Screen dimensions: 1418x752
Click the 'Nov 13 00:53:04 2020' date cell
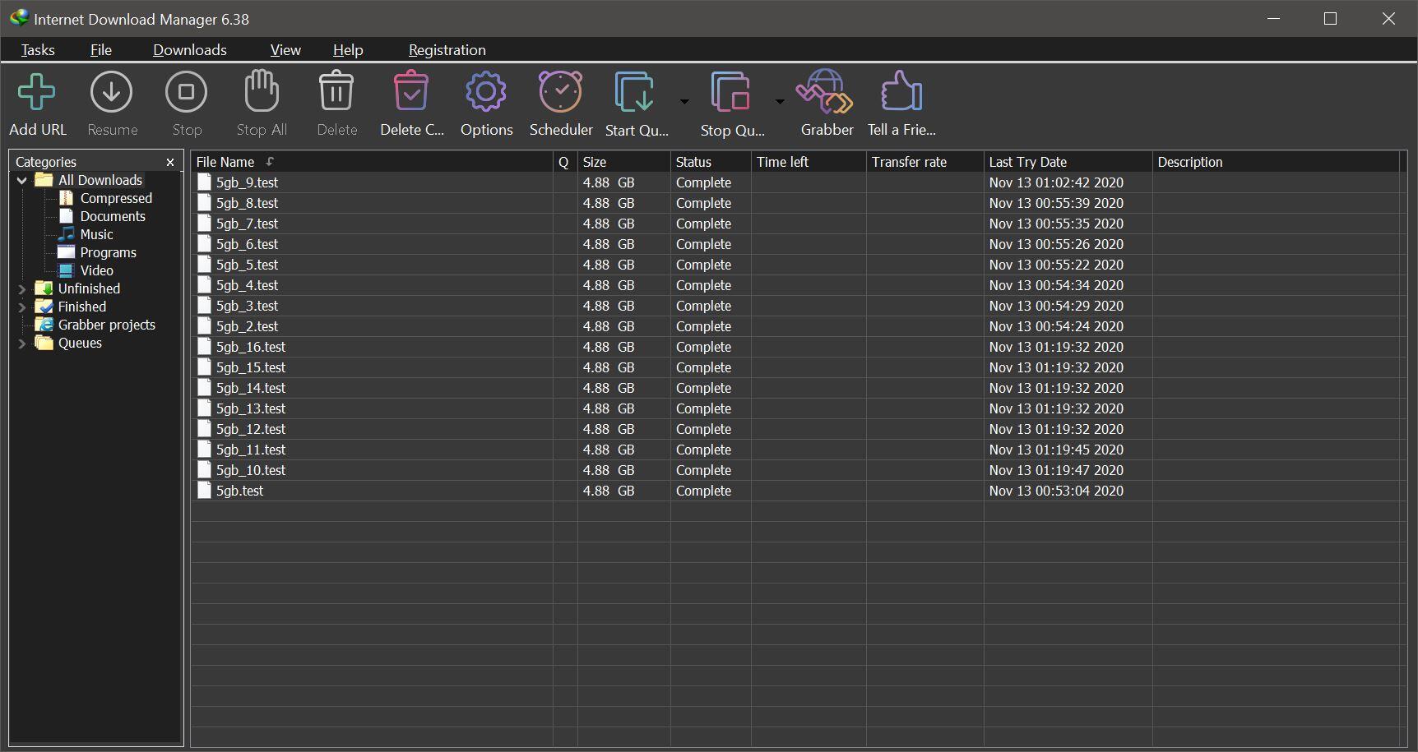[1056, 491]
